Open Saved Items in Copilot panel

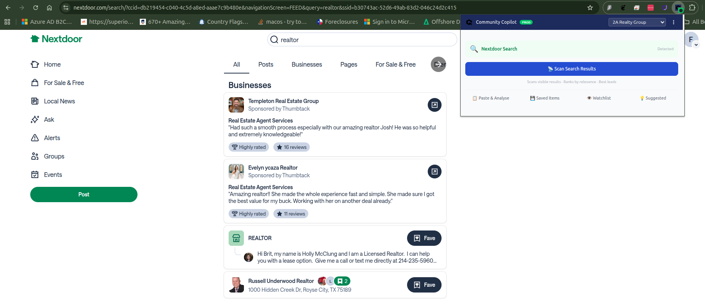click(x=545, y=98)
